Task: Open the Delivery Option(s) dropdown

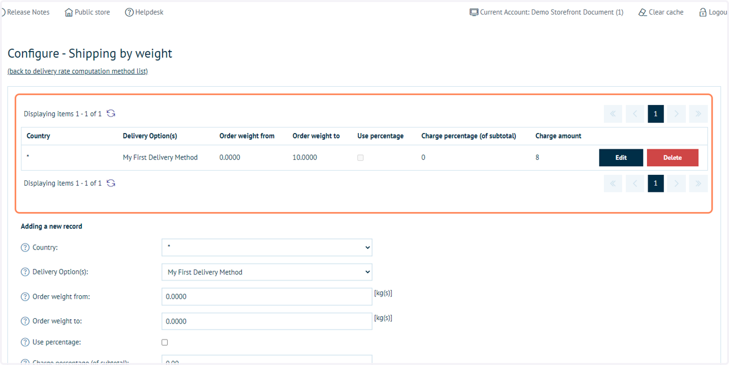Action: click(267, 272)
